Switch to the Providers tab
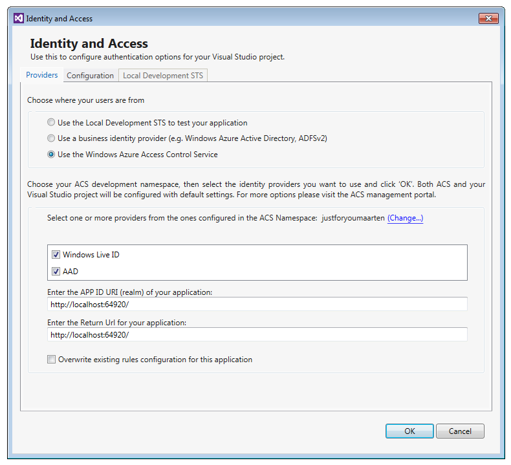This screenshot has width=511, height=465. (x=41, y=75)
